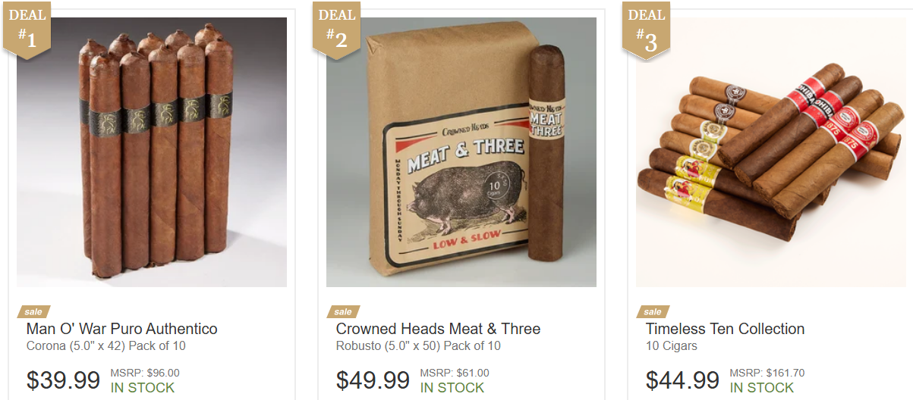The image size is (913, 400).
Task: Click the 10 Cigars description text
Action: (x=671, y=346)
